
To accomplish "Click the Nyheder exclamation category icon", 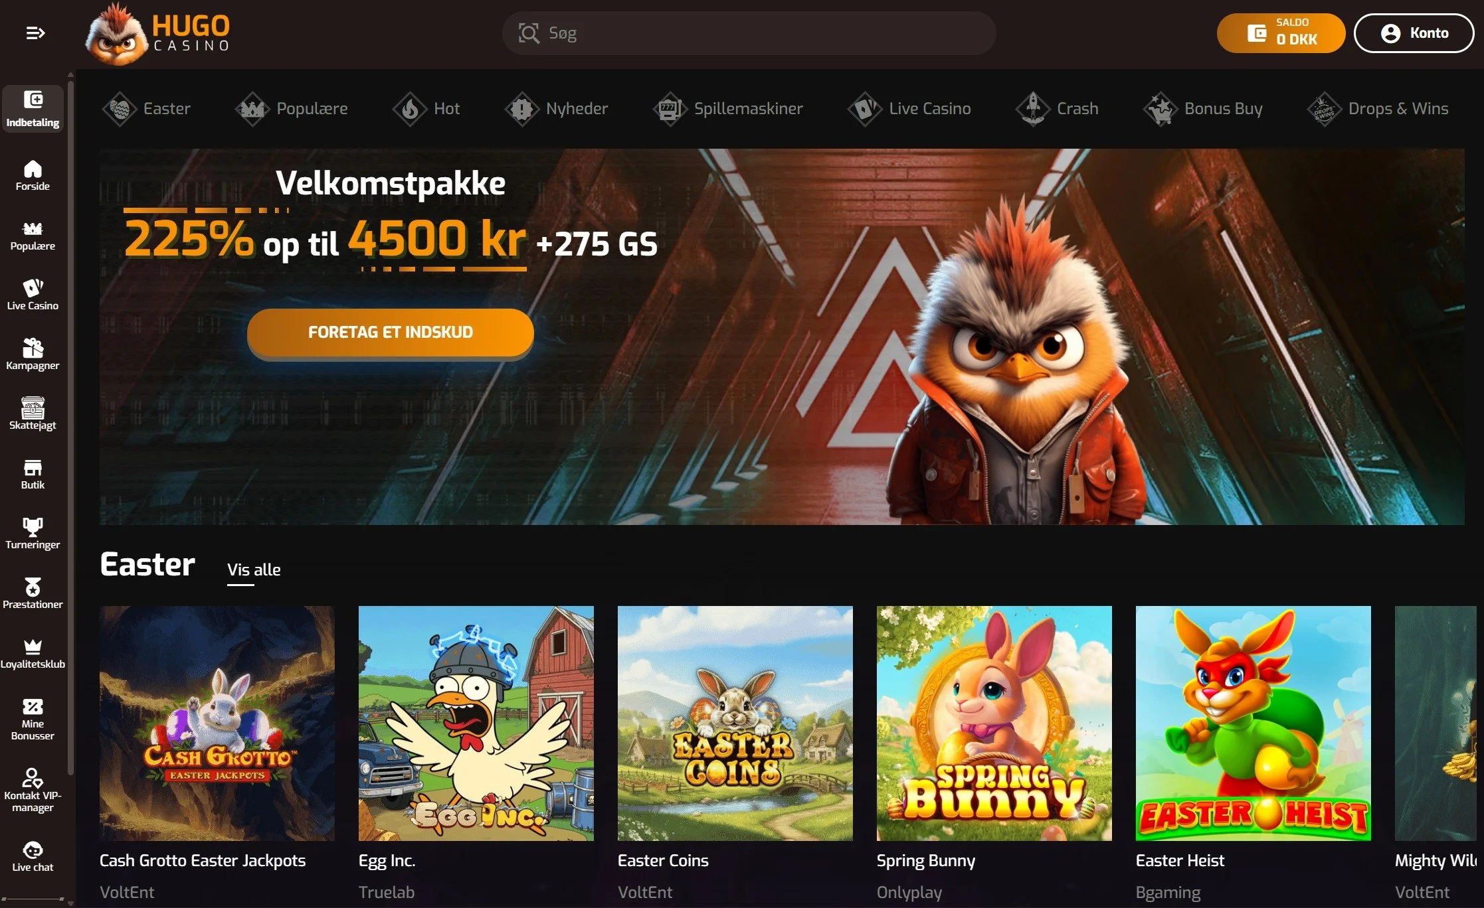I will (x=522, y=108).
